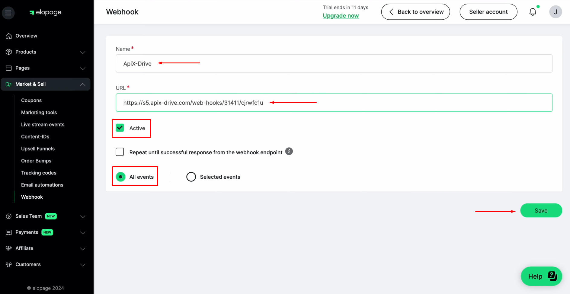
Task: Click the Sales Team dollar icon
Action: (x=9, y=216)
